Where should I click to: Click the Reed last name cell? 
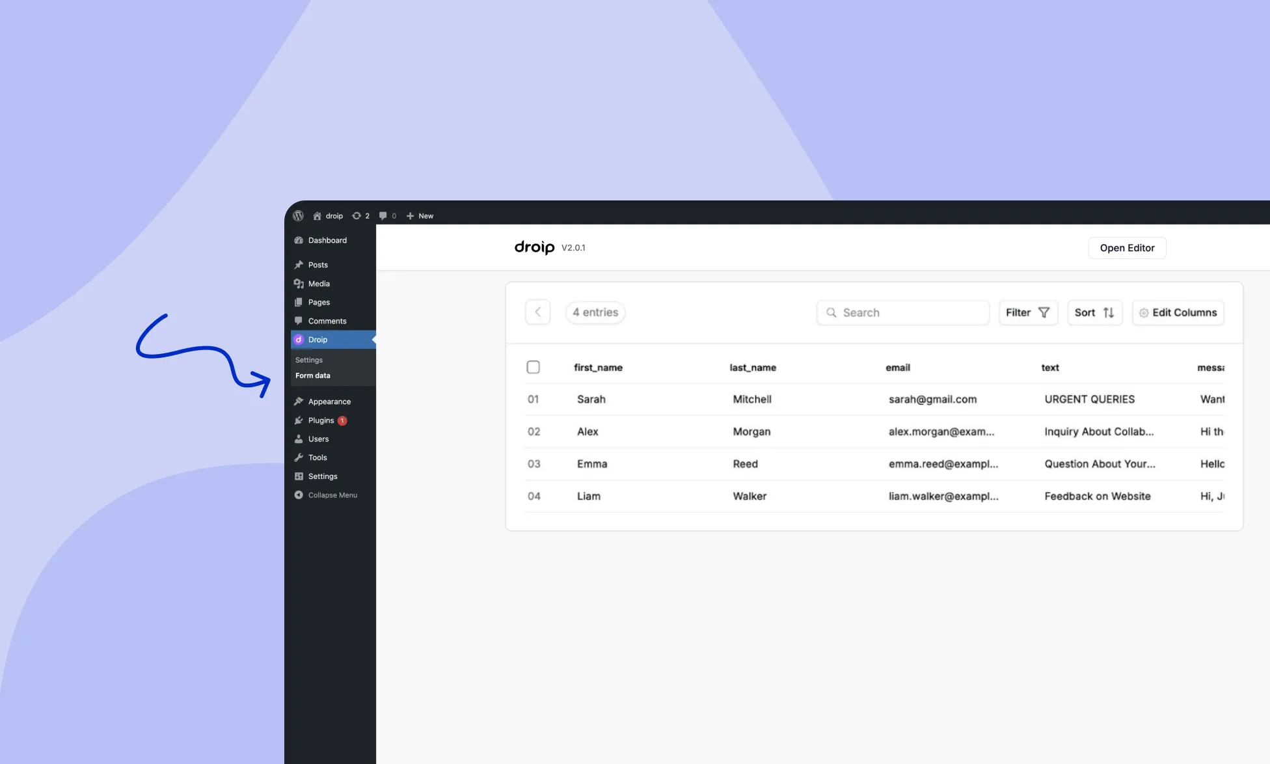click(745, 464)
